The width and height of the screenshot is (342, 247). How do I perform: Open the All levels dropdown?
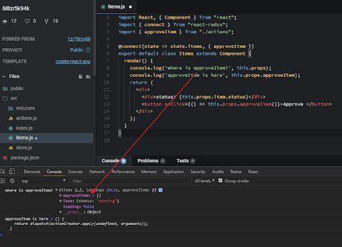tap(204, 181)
